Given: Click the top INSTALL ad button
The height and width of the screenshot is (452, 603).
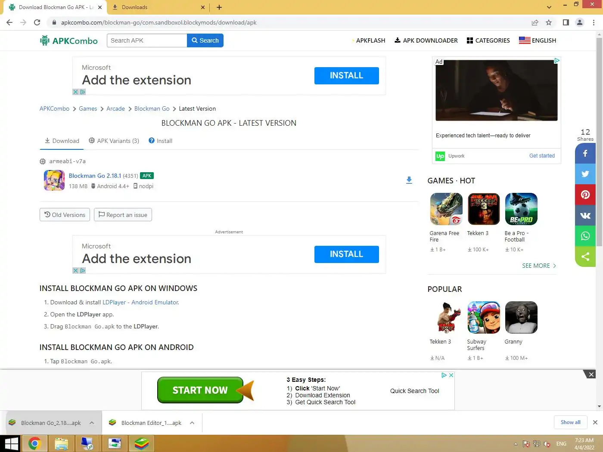Looking at the screenshot, I should [x=347, y=76].
